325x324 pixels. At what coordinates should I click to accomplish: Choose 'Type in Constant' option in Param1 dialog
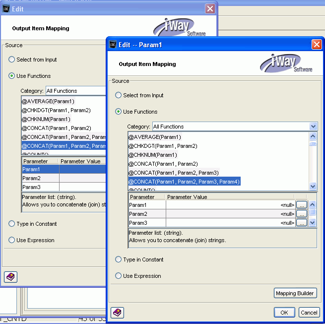pos(118,259)
